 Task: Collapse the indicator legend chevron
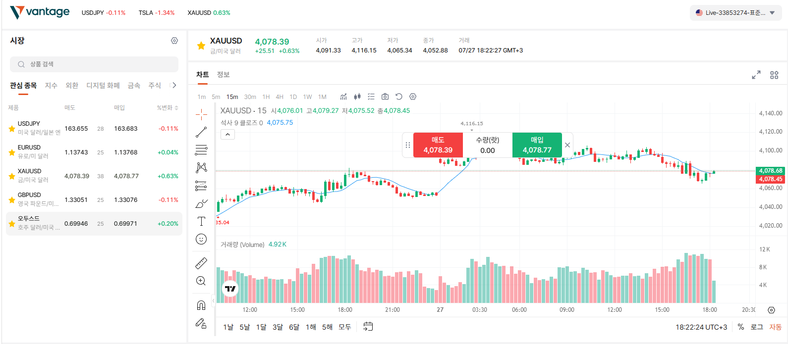pyautogui.click(x=227, y=134)
